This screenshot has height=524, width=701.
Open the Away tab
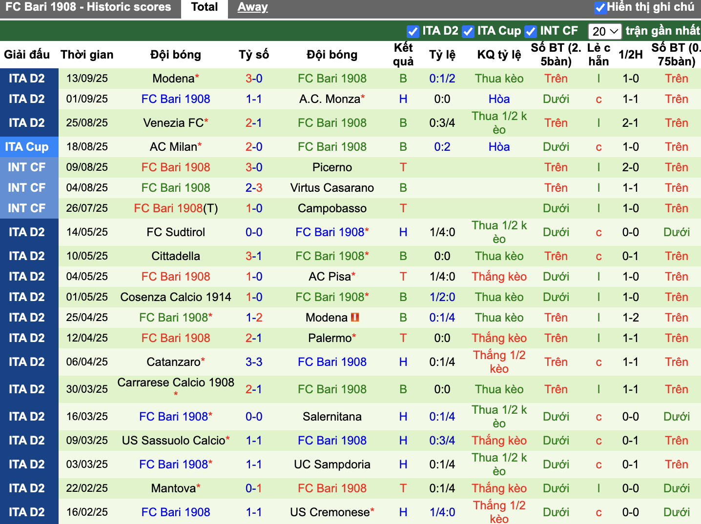[252, 7]
